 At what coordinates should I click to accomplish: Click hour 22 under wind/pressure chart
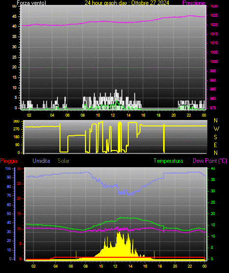pyautogui.click(x=189, y=115)
